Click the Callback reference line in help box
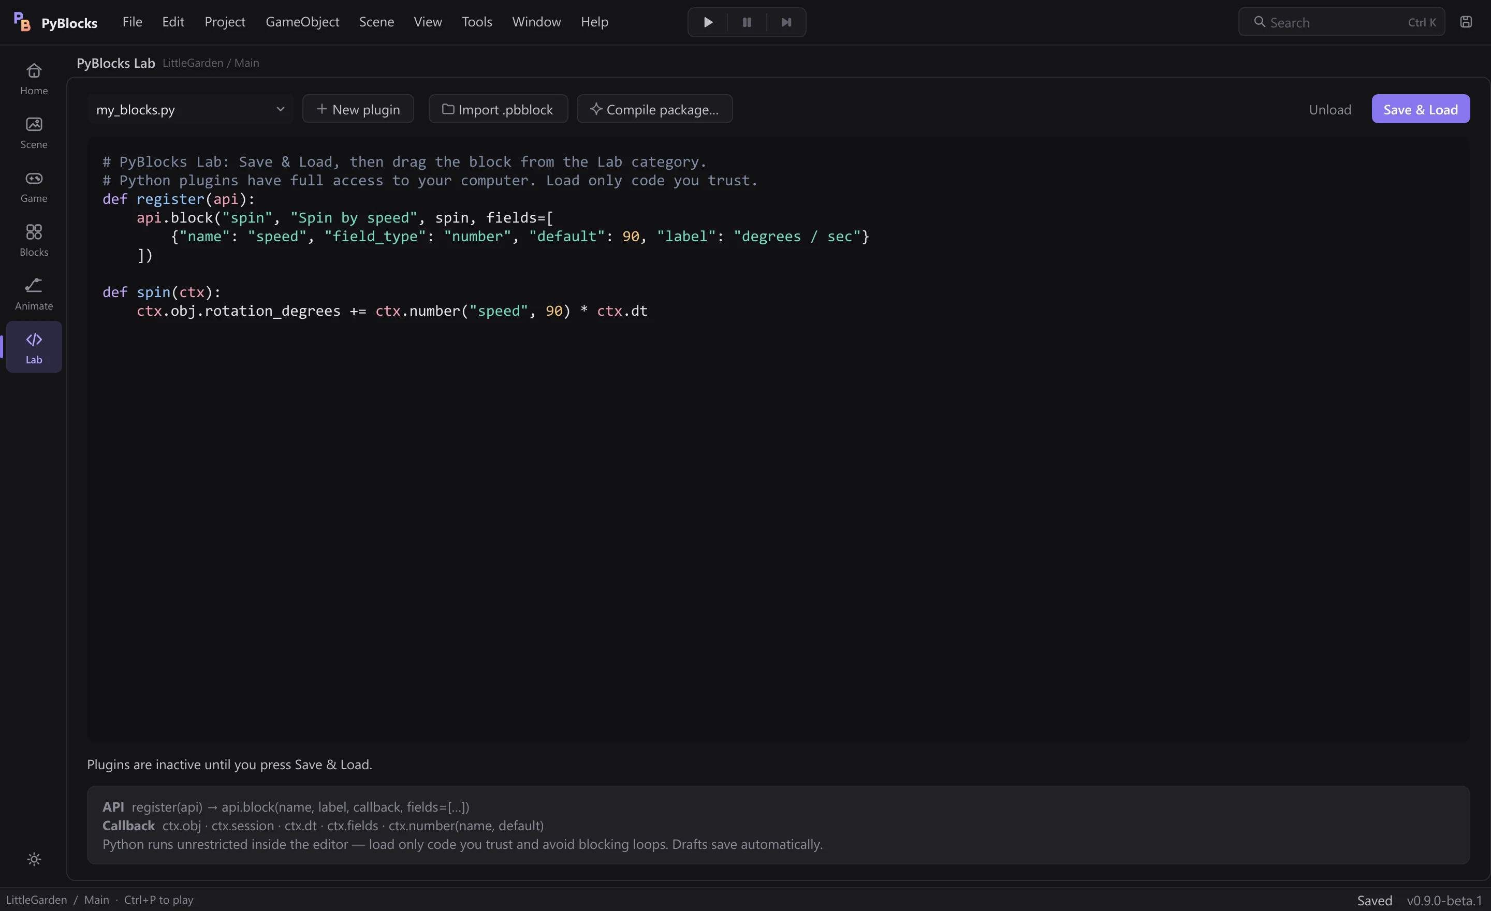Viewport: 1491px width, 911px height. pos(323,826)
